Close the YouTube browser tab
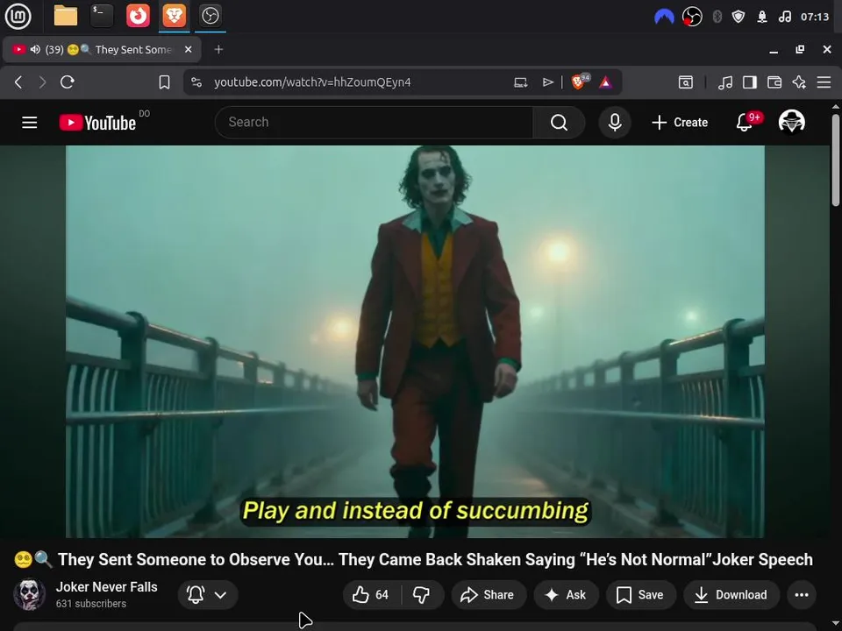 click(188, 49)
